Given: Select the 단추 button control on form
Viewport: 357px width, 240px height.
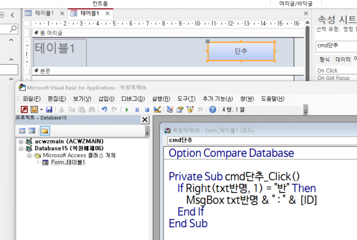Looking at the screenshot, I should [241, 51].
